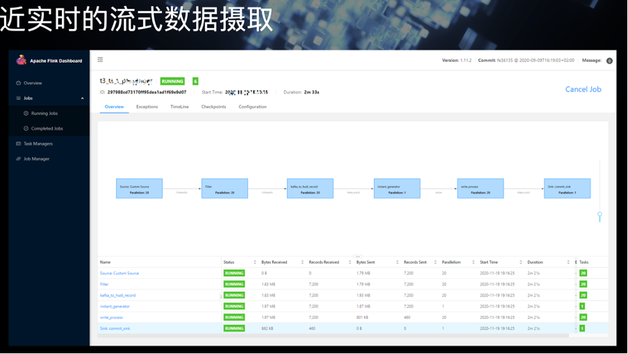Go to Completed Jobs list
The image size is (628, 354).
(x=47, y=129)
